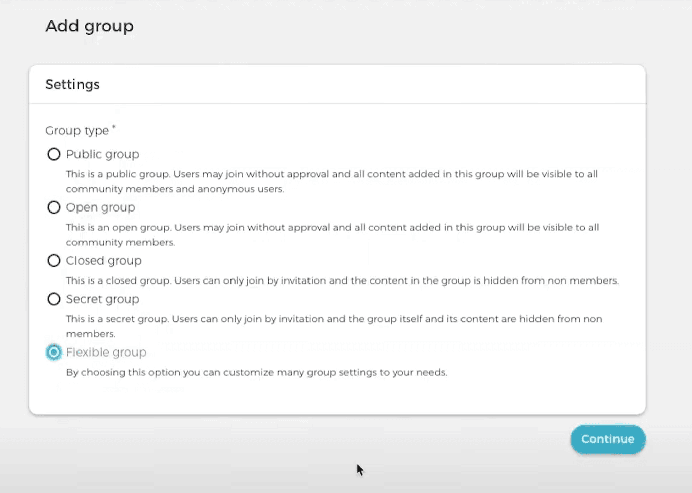Click the "Secret group" label text
The width and height of the screenshot is (692, 493).
click(x=103, y=299)
